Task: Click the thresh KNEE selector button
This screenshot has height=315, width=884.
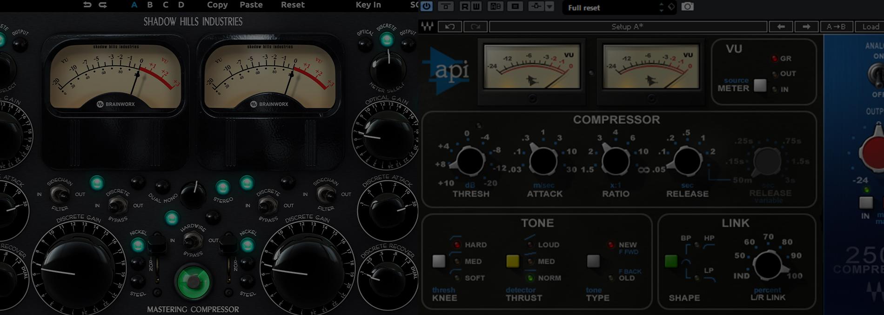Action: (439, 261)
